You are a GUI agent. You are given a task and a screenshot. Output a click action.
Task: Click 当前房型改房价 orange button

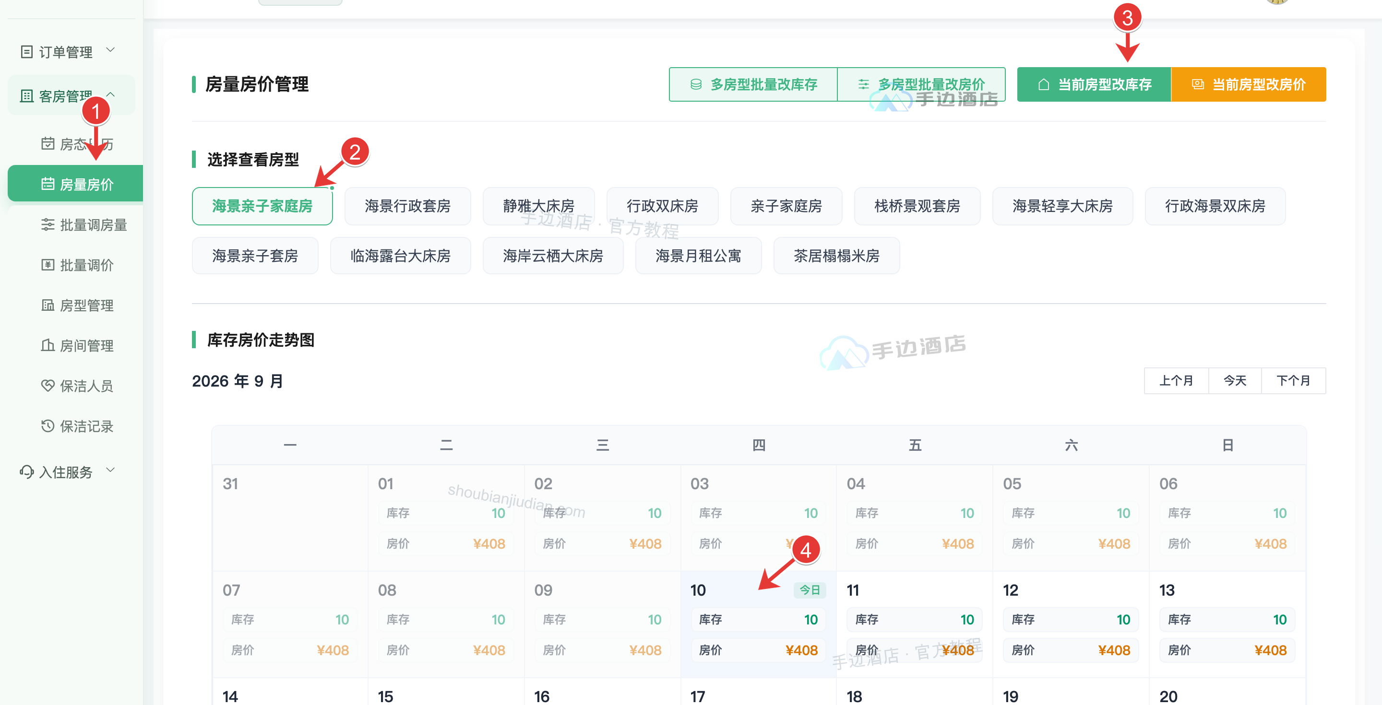click(1249, 84)
